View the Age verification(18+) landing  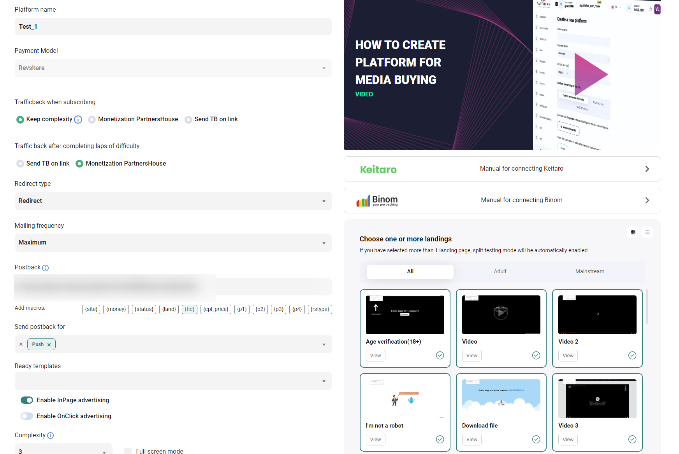(x=375, y=356)
